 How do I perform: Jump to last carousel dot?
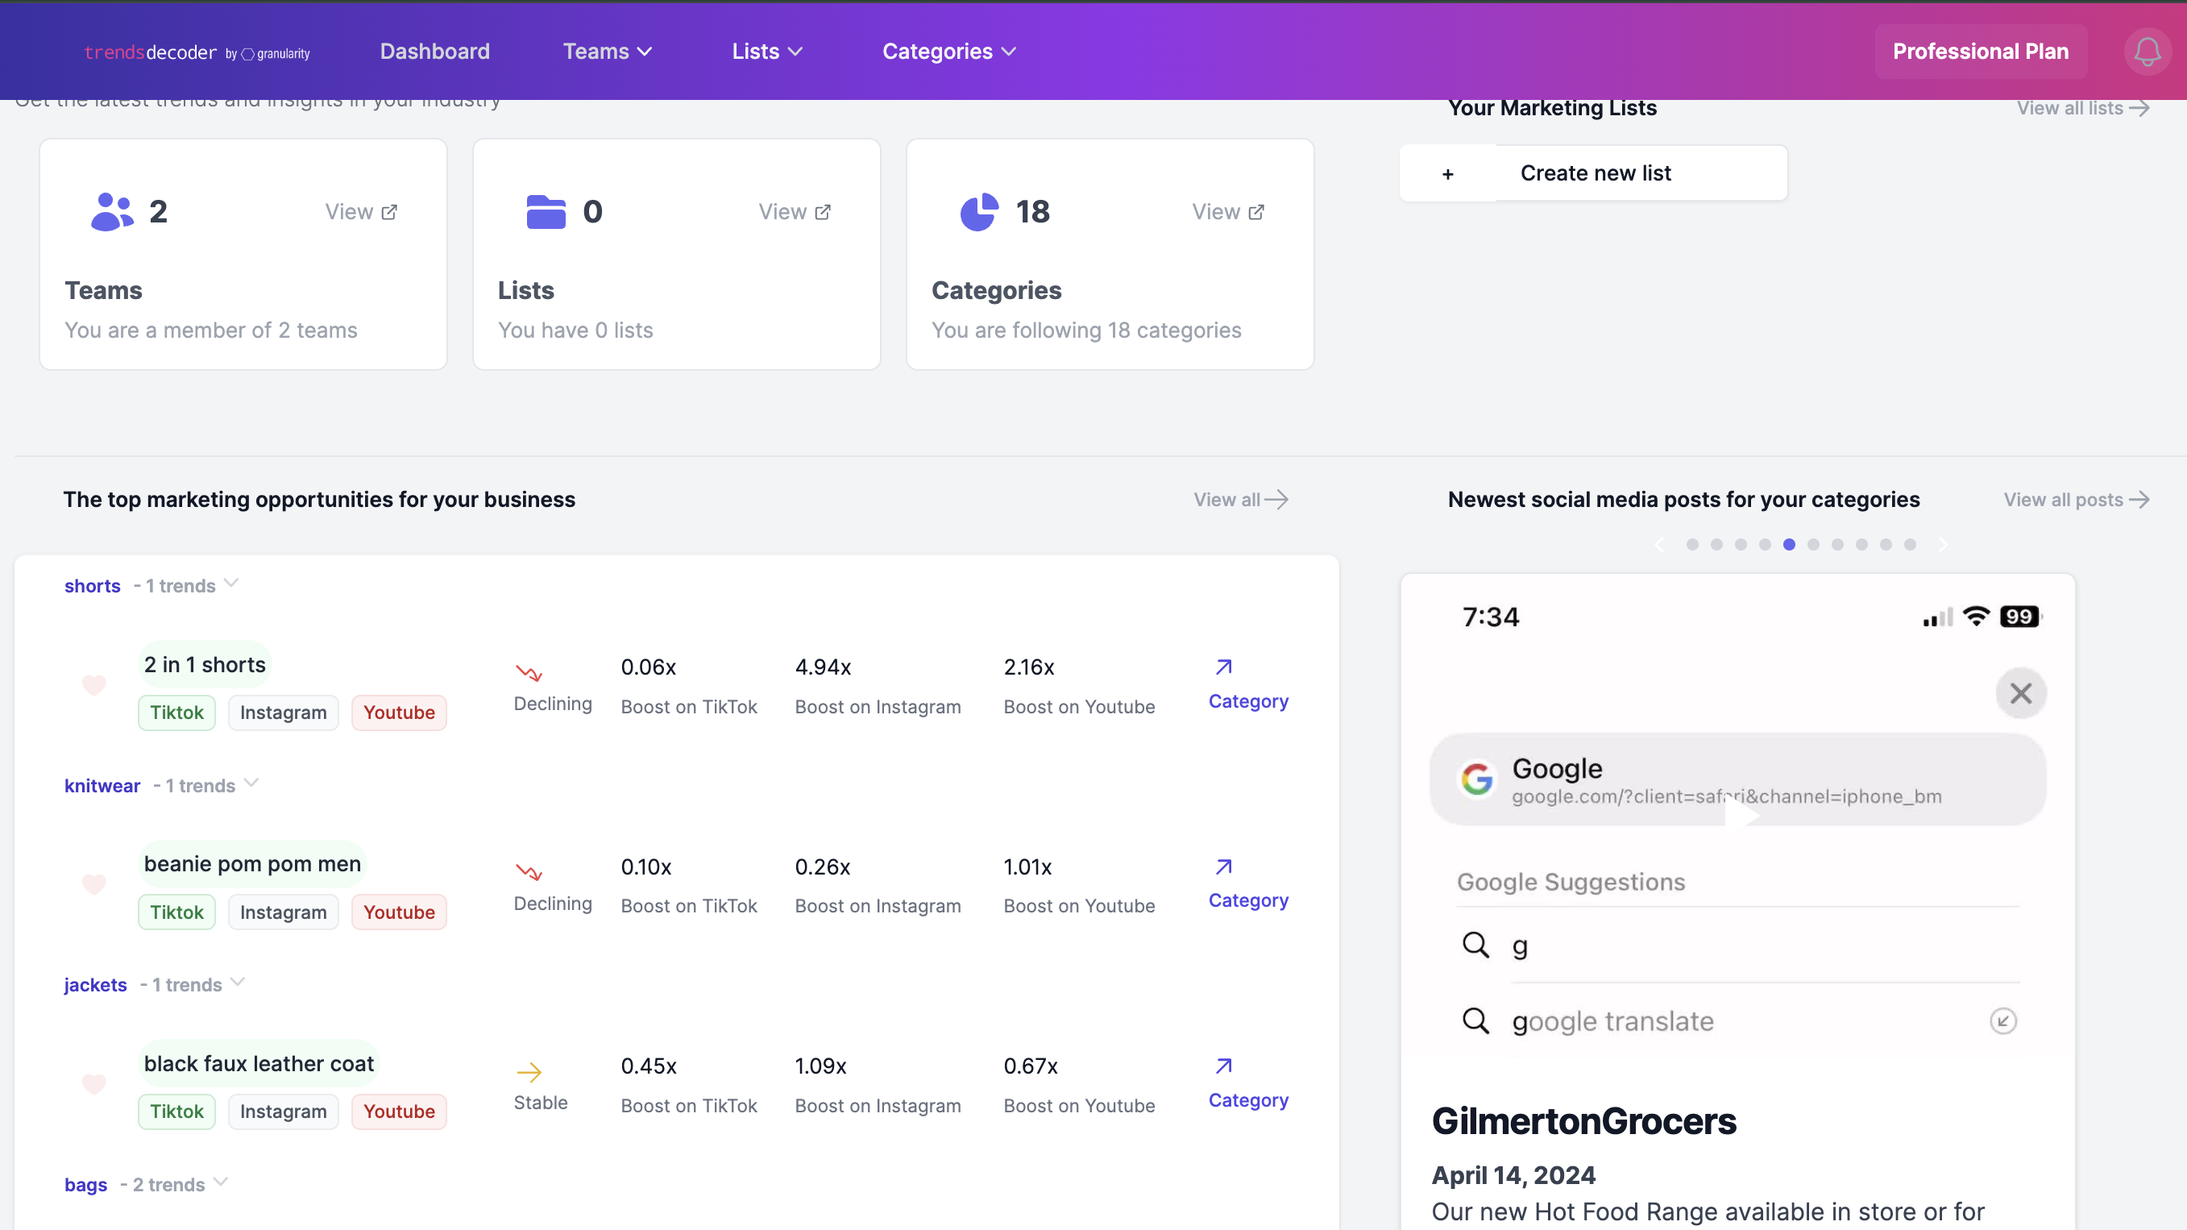[x=1909, y=545]
